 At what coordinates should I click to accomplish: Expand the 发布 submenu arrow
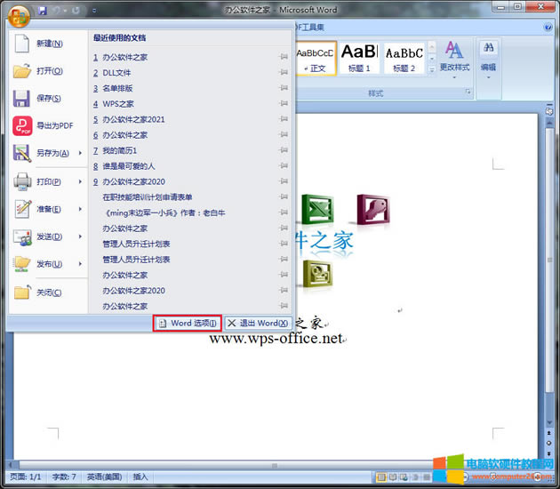[x=80, y=264]
